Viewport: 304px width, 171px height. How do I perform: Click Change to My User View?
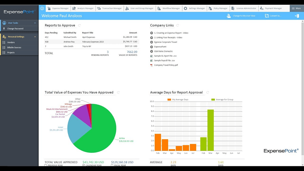(241, 16)
